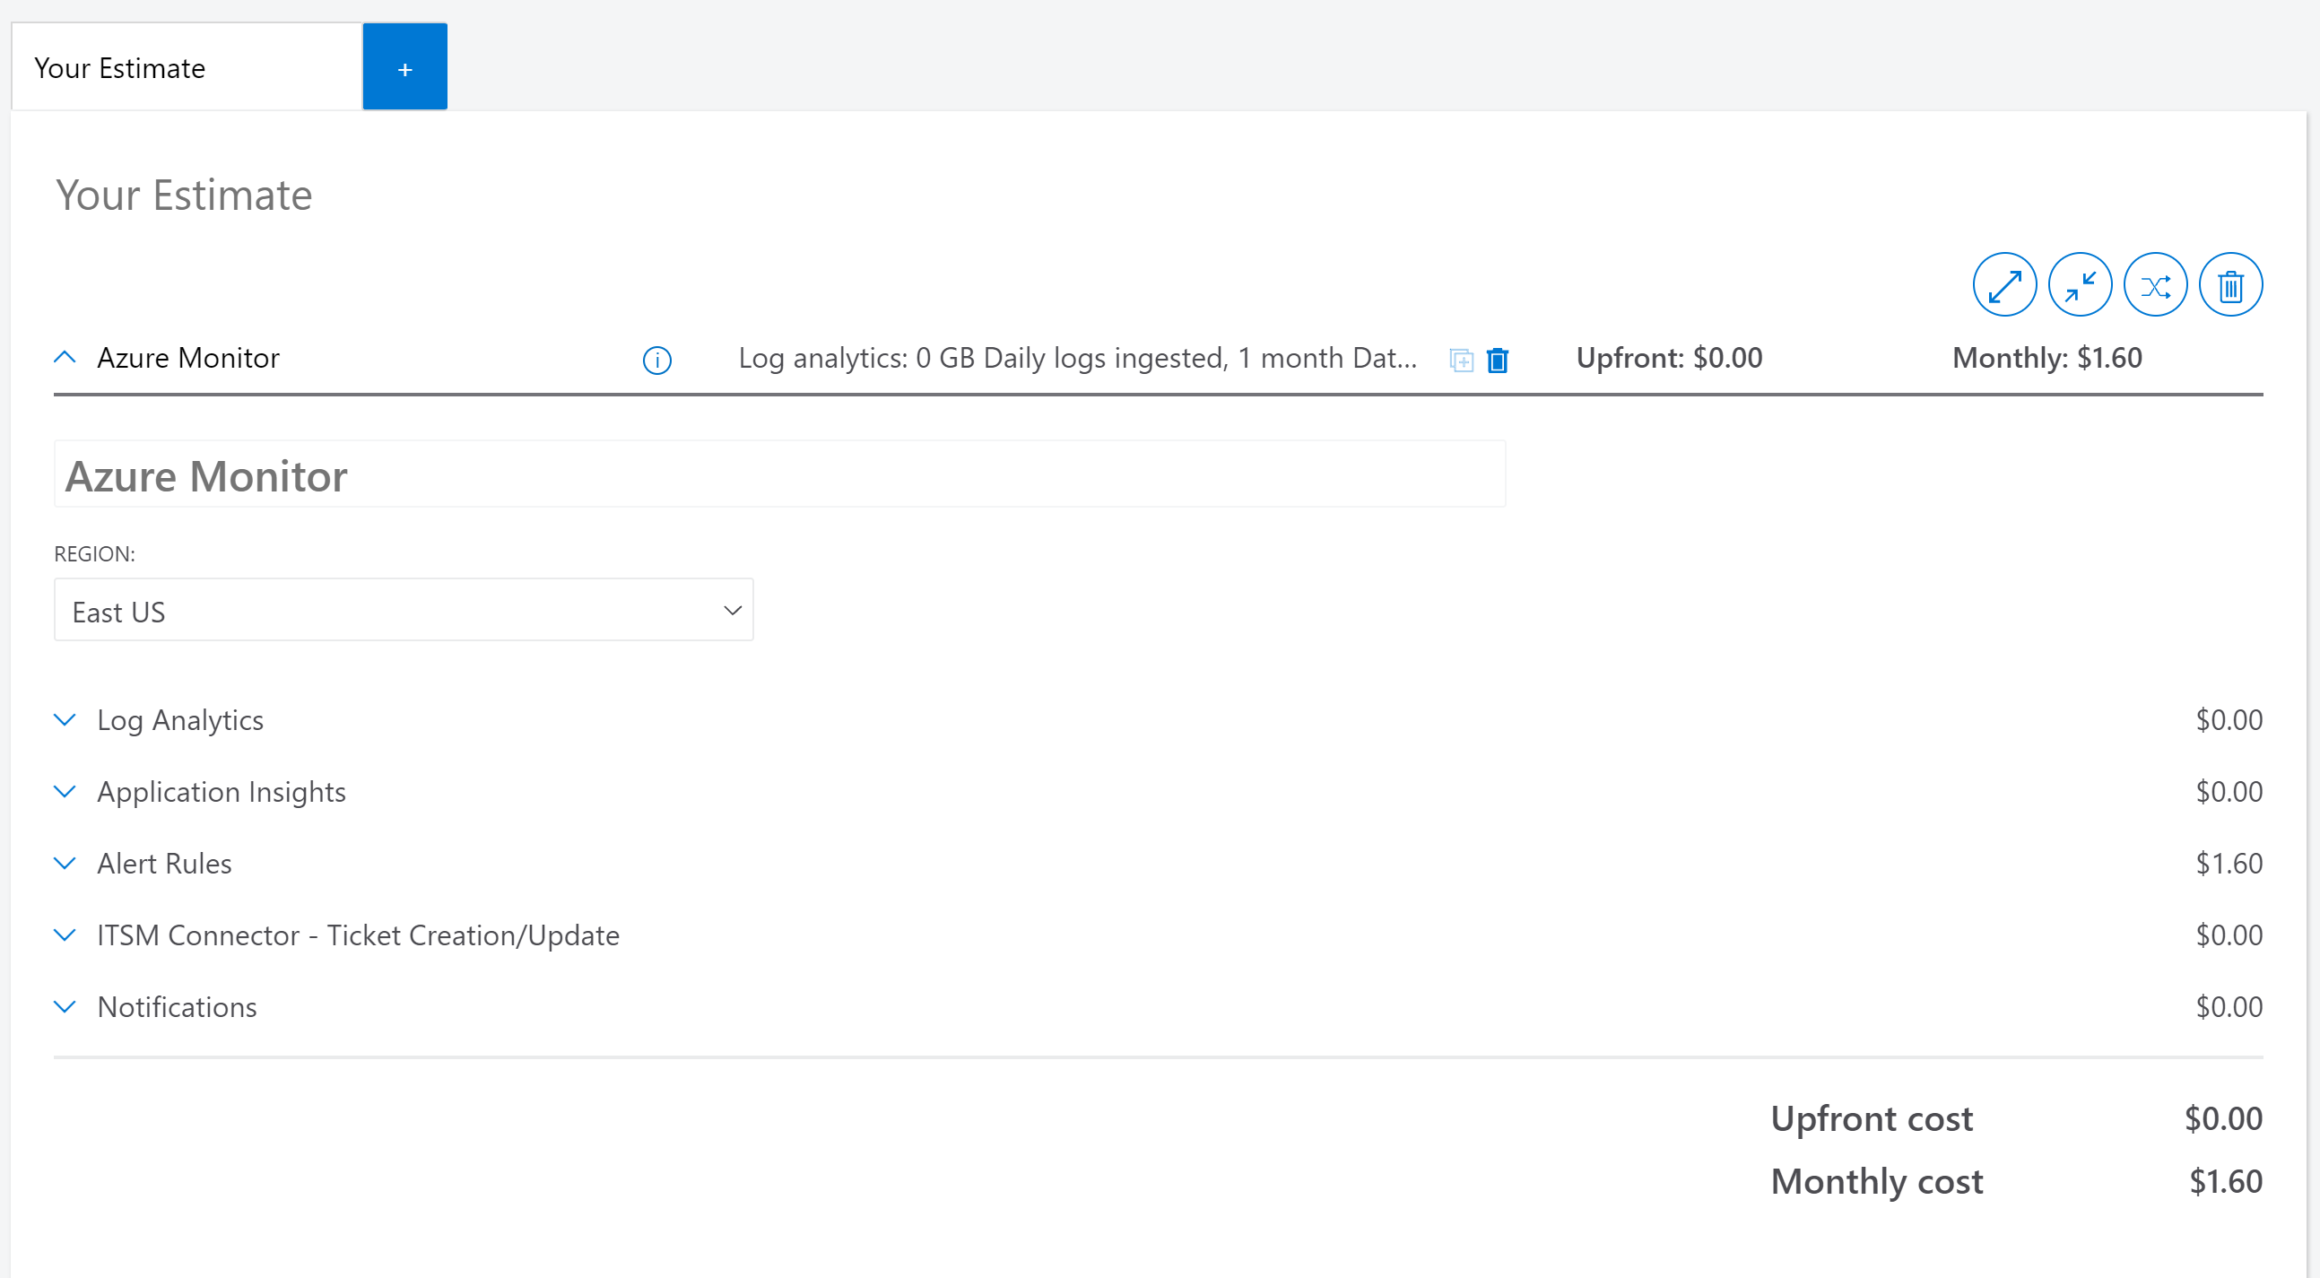Click the Monthly cost $1.60 total value

coord(2226,1181)
